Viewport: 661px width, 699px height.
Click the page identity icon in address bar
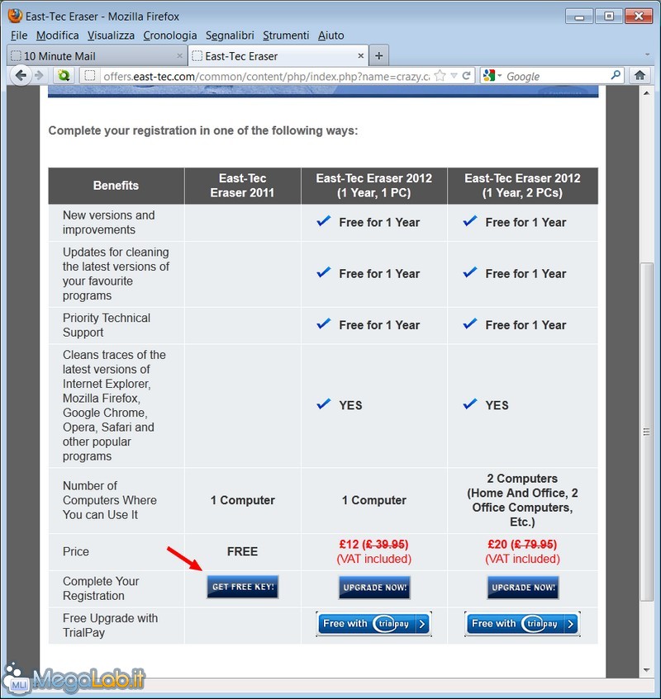click(x=90, y=75)
